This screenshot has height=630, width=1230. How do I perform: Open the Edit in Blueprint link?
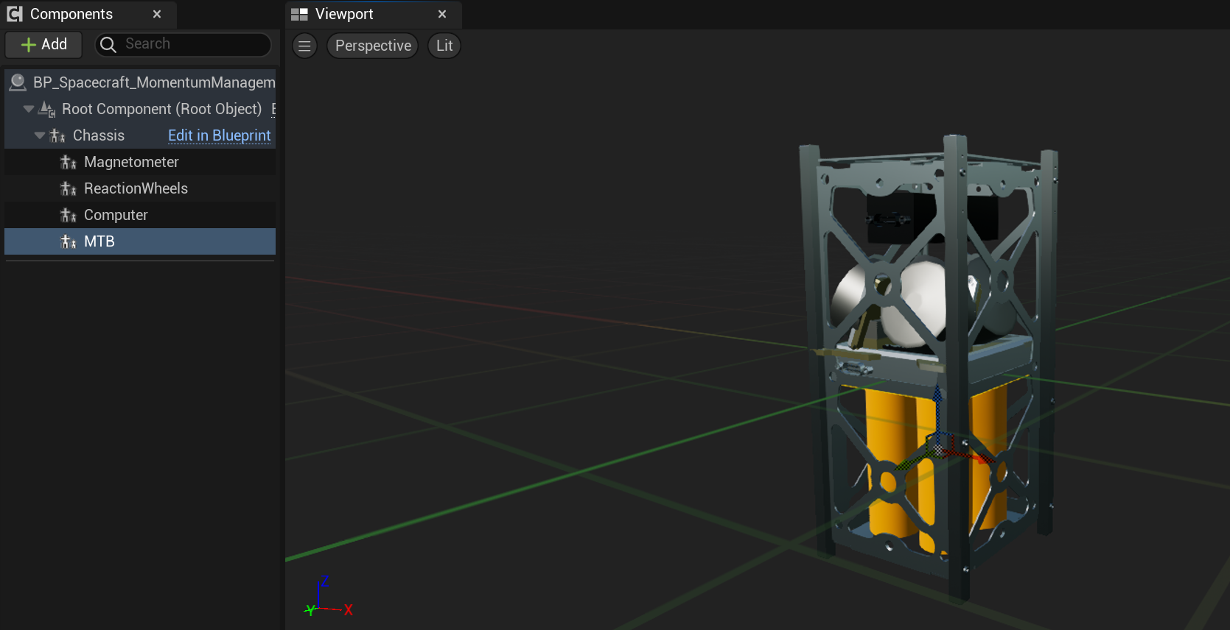coord(219,135)
